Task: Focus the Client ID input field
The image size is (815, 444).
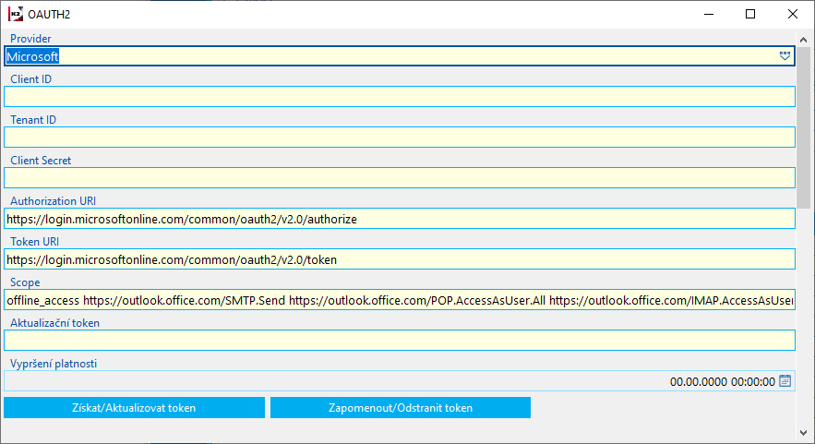Action: tap(399, 97)
